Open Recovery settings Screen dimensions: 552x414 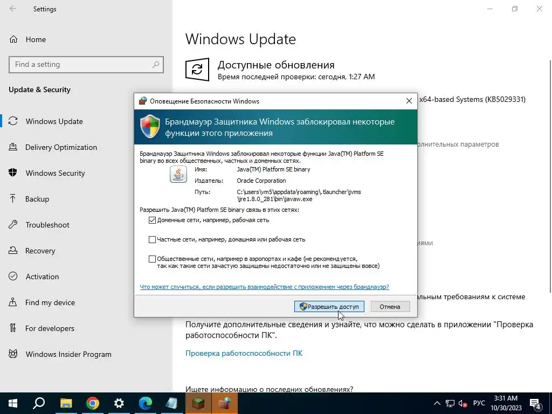click(x=40, y=251)
